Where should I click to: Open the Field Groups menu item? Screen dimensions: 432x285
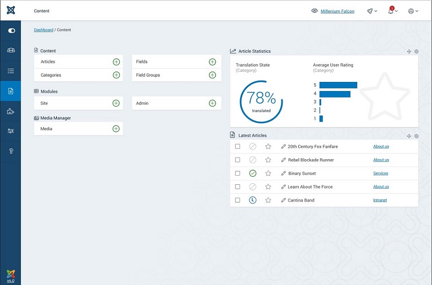148,75
